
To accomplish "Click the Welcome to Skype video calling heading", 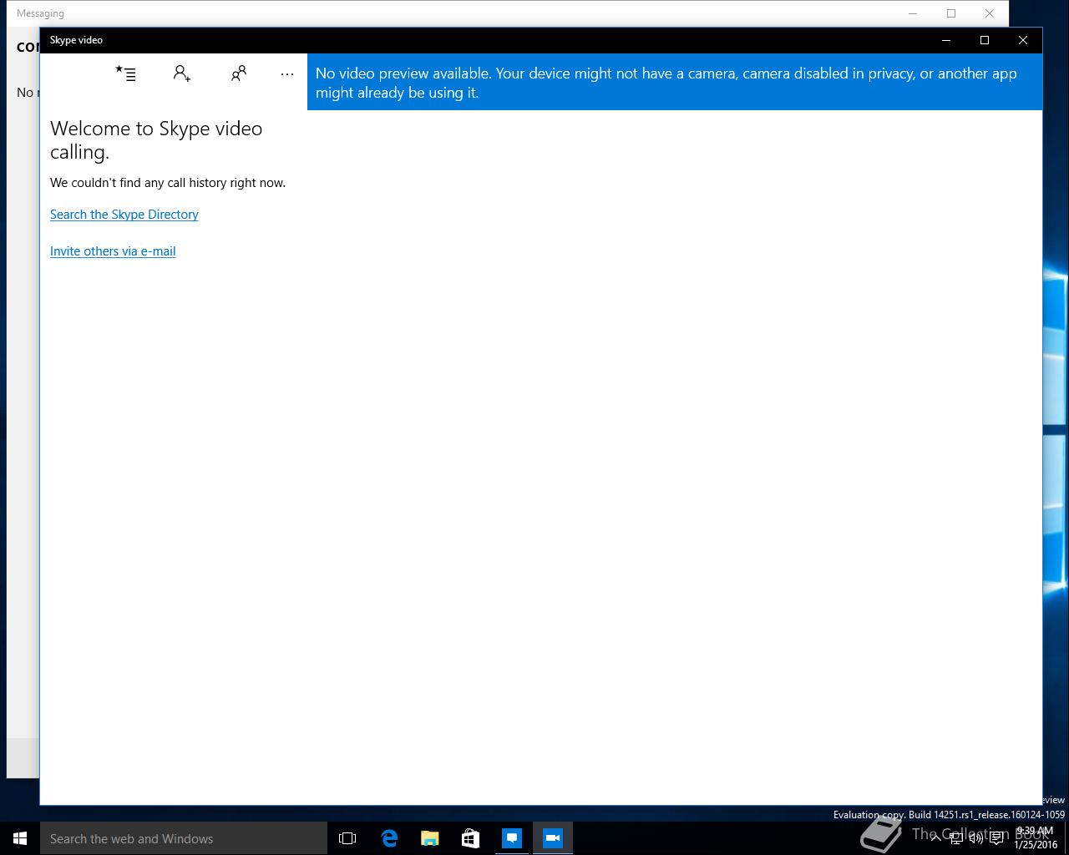I will [156, 140].
